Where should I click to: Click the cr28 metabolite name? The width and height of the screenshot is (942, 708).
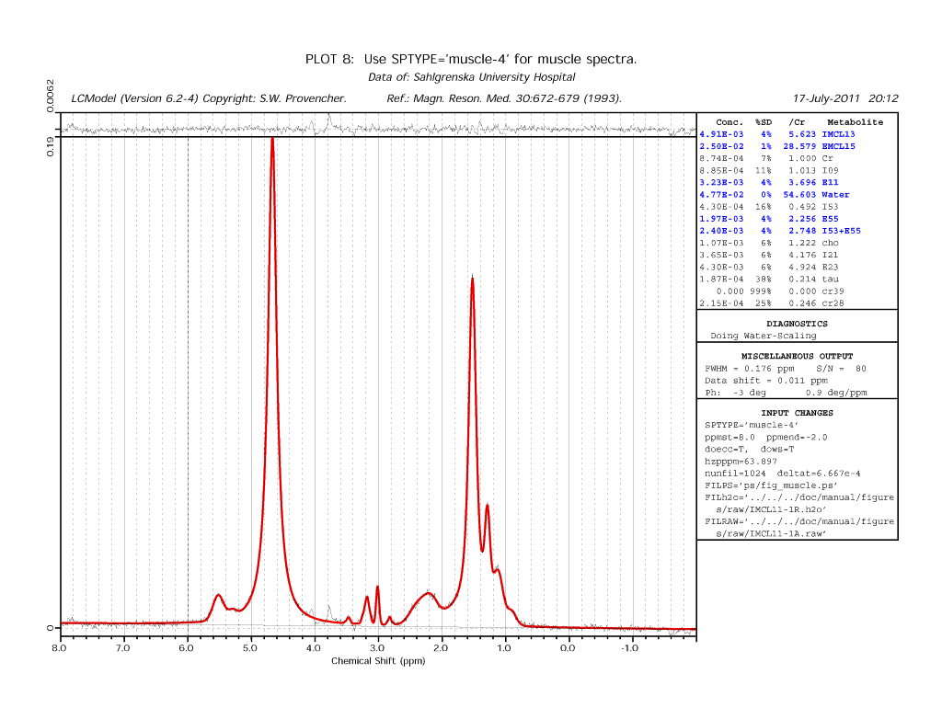coord(833,303)
